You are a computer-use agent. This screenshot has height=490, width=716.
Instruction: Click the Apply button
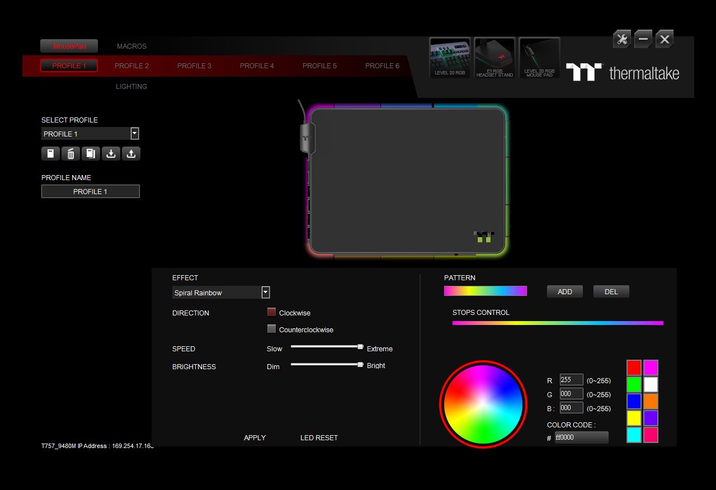tap(255, 437)
